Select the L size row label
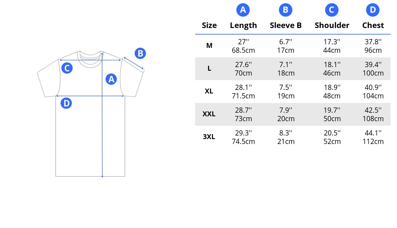Image resolution: width=397 pixels, height=228 pixels. [x=209, y=68]
